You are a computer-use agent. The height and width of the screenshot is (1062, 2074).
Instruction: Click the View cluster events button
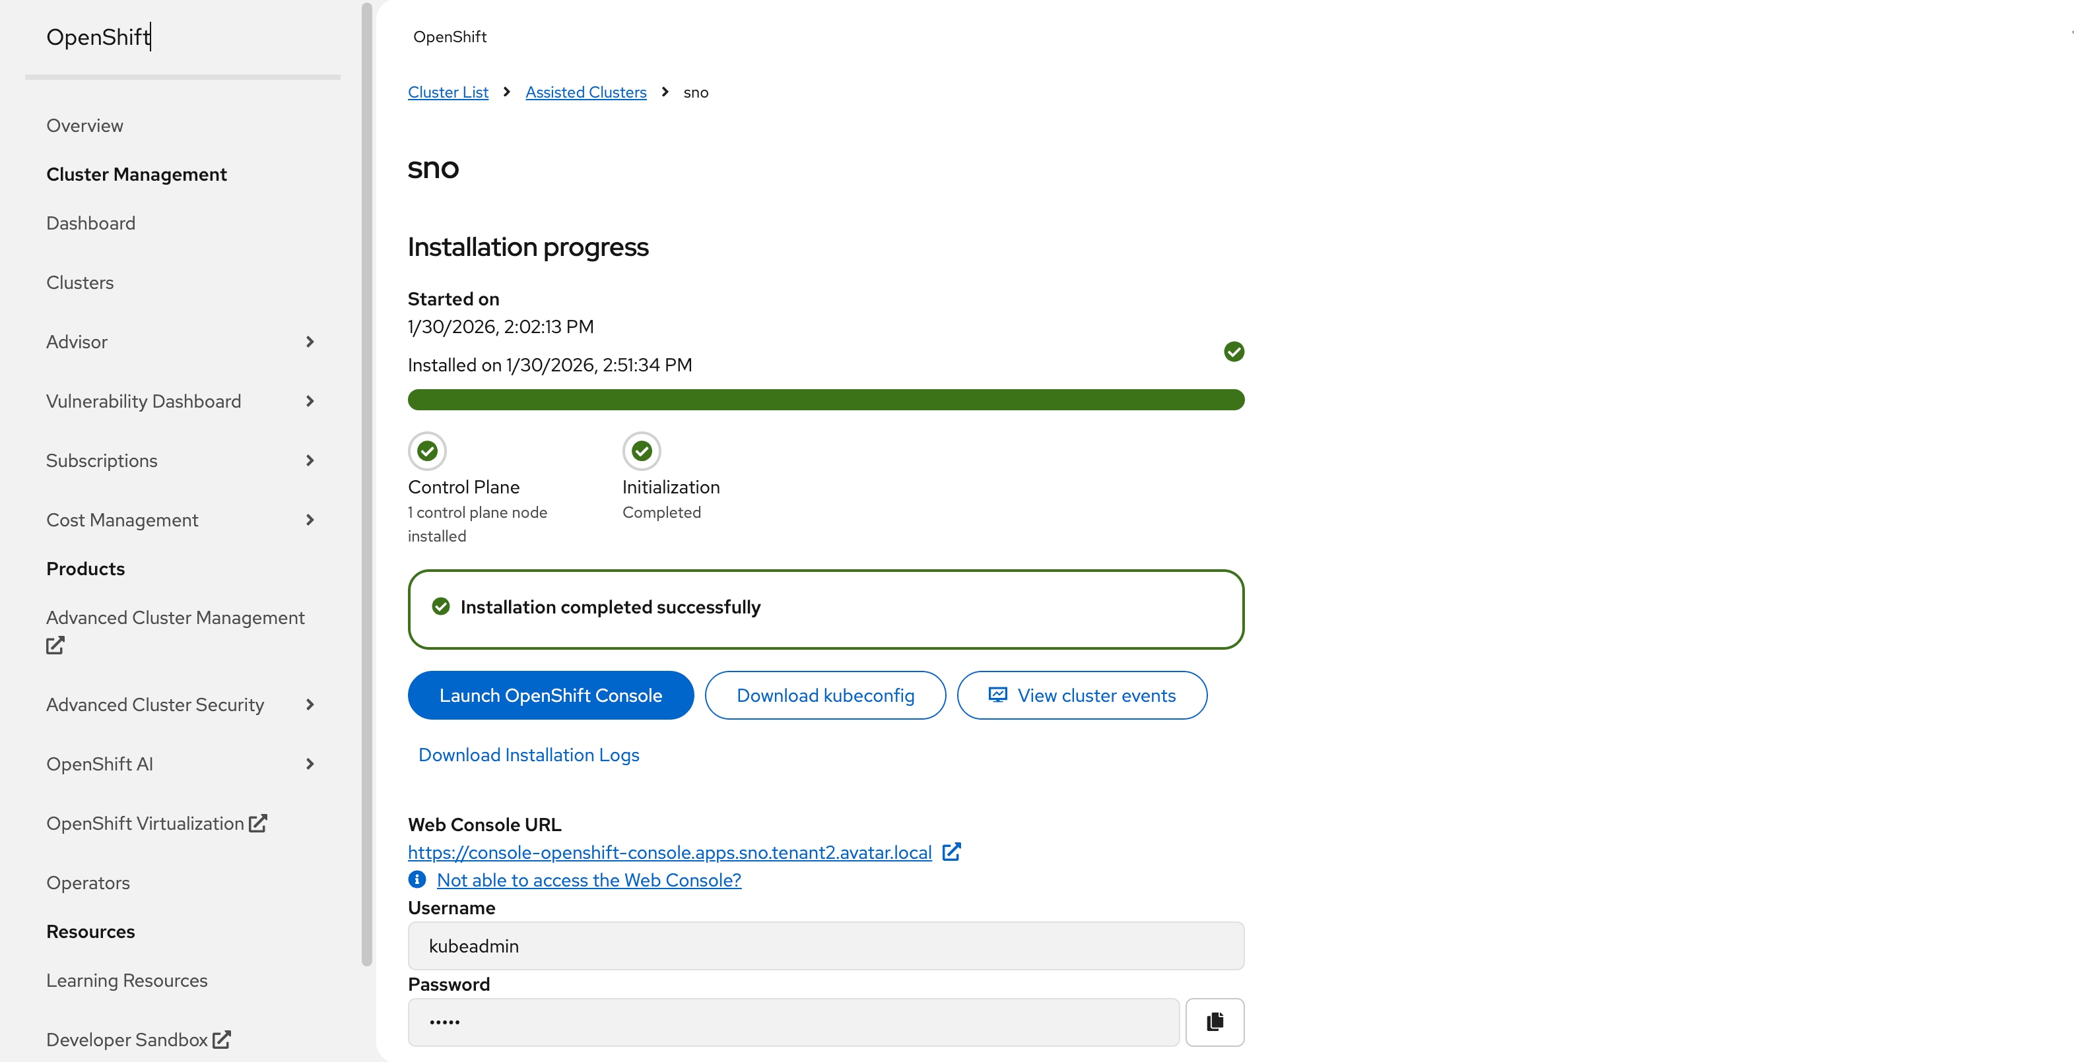[1082, 695]
